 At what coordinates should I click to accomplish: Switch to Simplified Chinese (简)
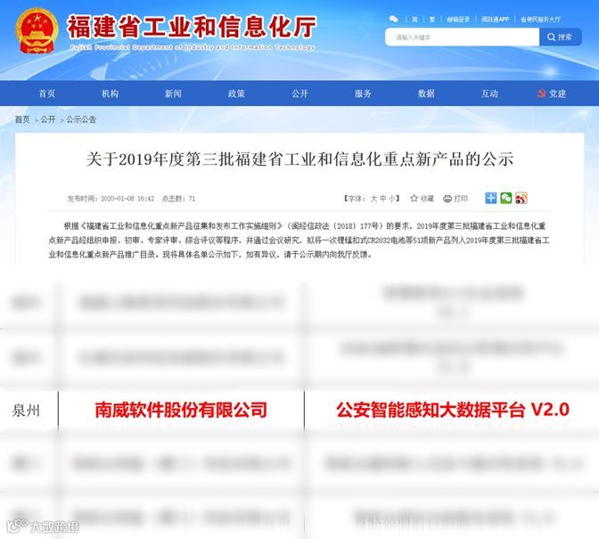pyautogui.click(x=414, y=20)
